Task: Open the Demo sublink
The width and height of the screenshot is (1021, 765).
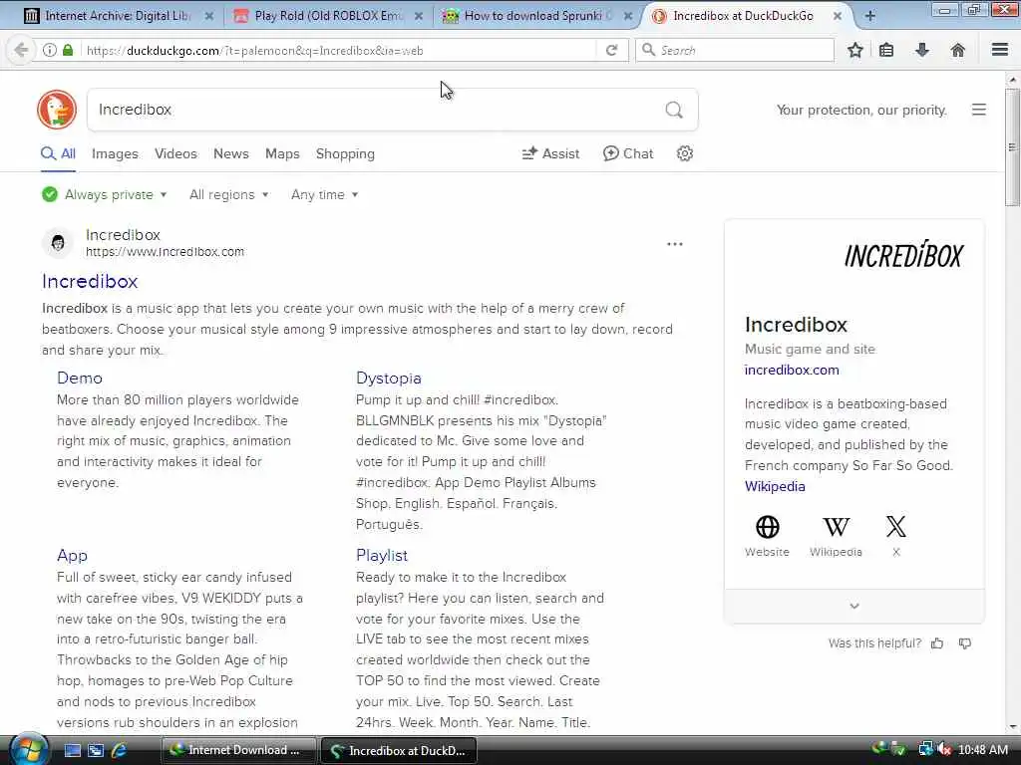Action: tap(80, 378)
